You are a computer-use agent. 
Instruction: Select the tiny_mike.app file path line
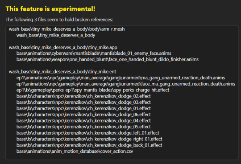(63, 47)
